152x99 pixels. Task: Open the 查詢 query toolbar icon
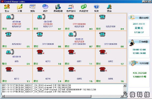point(33,7)
